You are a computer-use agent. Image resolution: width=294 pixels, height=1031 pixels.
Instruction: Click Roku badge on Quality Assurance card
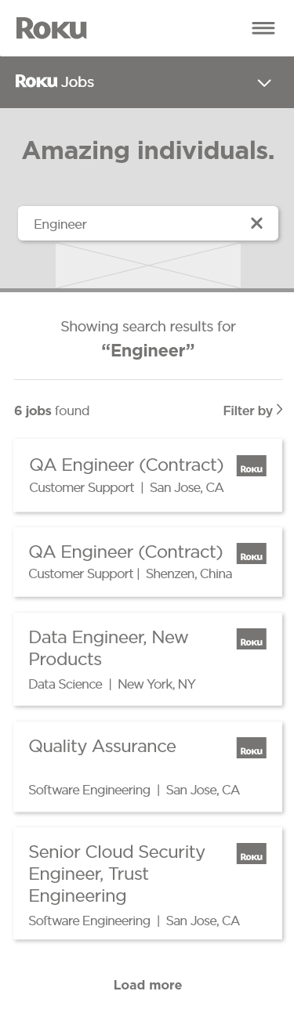point(252,748)
